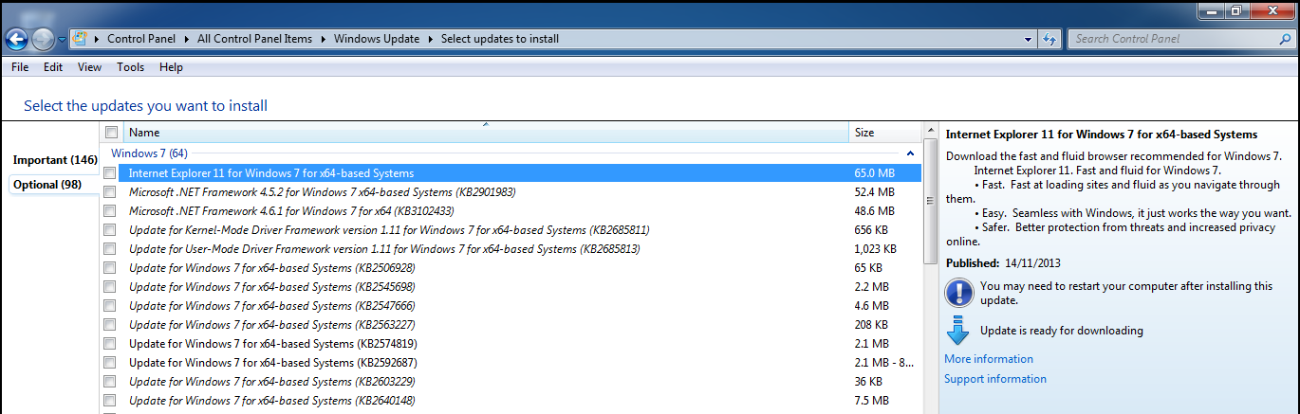Image resolution: width=1300 pixels, height=414 pixels.
Task: Select Internet Explorer 11 for Windows 7 row
Action: (511, 173)
